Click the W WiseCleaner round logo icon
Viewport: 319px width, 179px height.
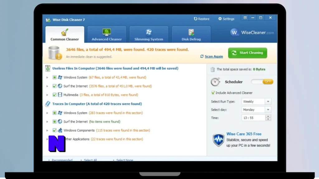(234, 32)
